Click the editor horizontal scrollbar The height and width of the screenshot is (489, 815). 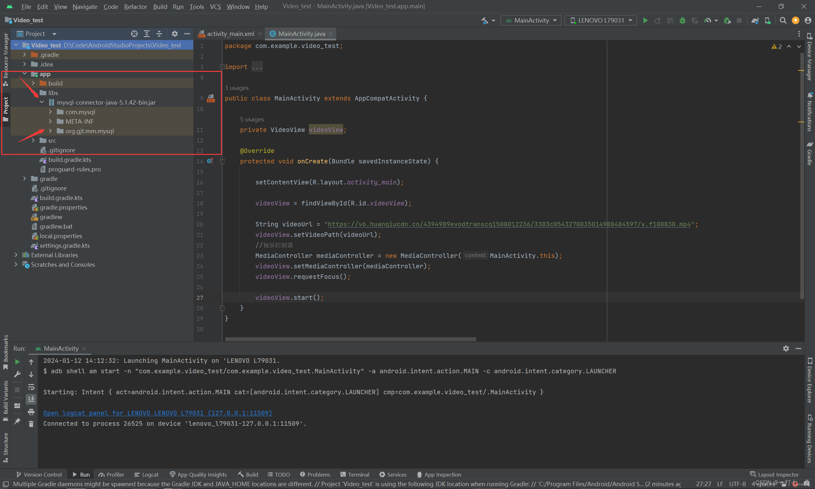(x=351, y=339)
